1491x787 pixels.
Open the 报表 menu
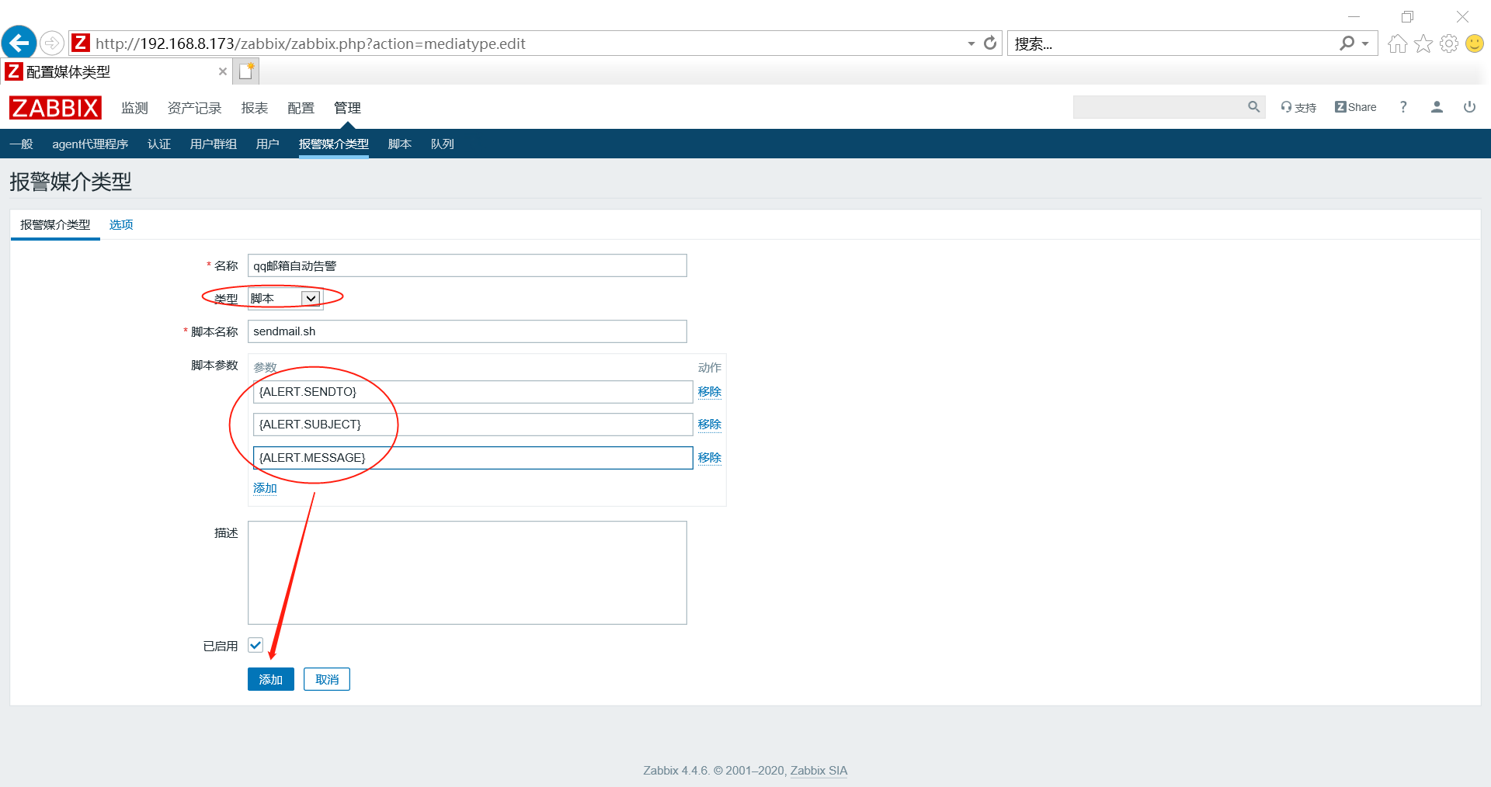(255, 108)
